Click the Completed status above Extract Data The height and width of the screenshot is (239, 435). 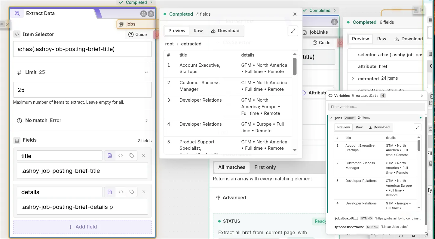click(136, 2)
